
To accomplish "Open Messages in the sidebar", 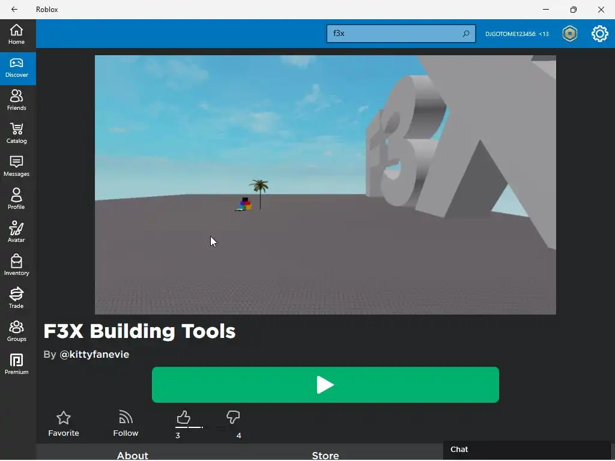I will pos(16,167).
